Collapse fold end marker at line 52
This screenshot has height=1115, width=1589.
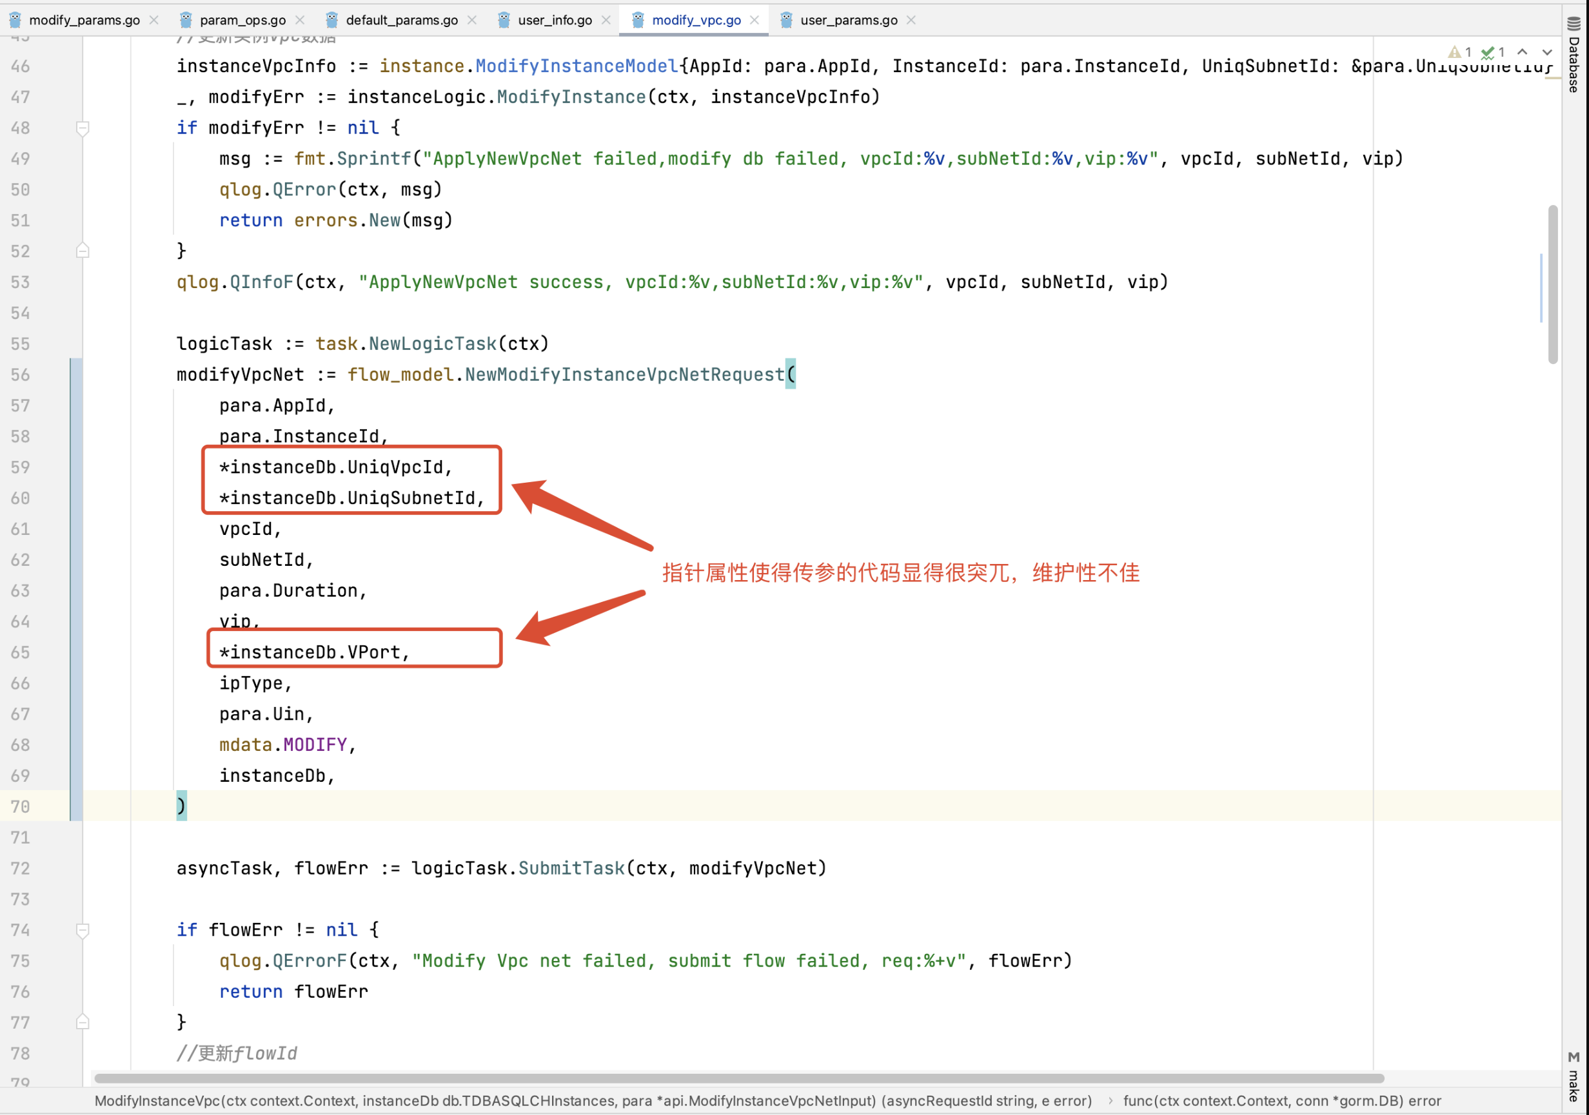pos(83,251)
